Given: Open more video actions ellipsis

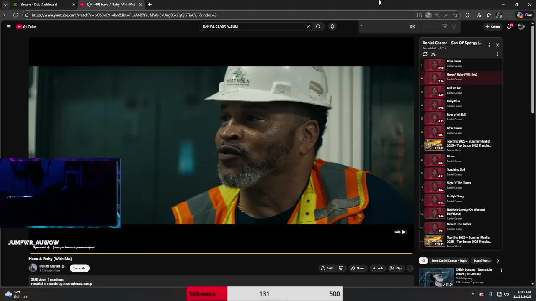Looking at the screenshot, I should point(410,268).
